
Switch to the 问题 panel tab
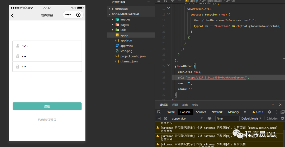pos(175,105)
